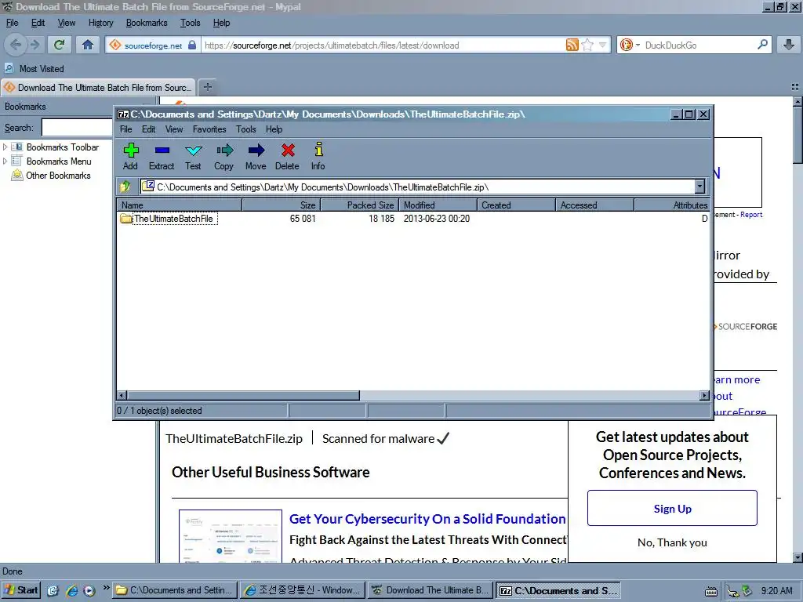The width and height of the screenshot is (803, 602).
Task: Open Get Your Cybersecurity On a Solid Foundation link
Action: 427,519
